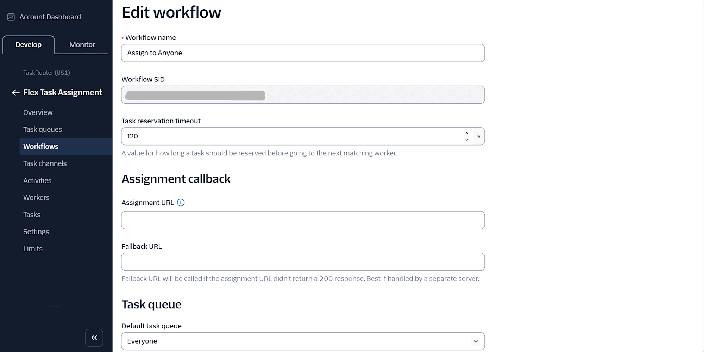Screen dimensions: 704x352
Task: Click the Overview sidebar item
Action: [38, 112]
